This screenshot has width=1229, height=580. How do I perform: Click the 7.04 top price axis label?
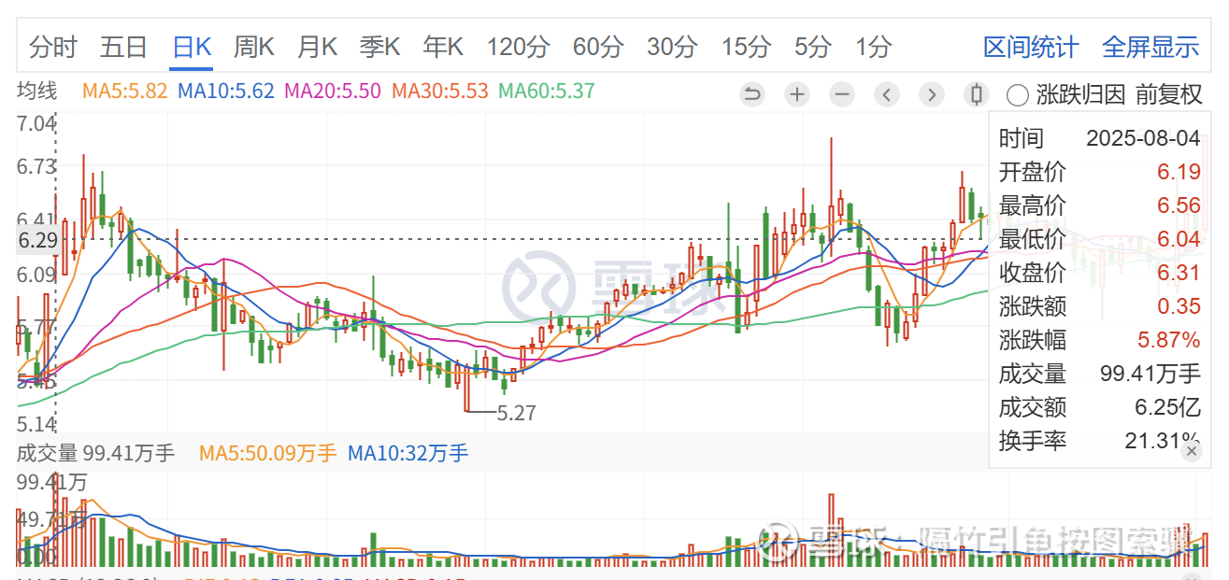click(x=37, y=123)
